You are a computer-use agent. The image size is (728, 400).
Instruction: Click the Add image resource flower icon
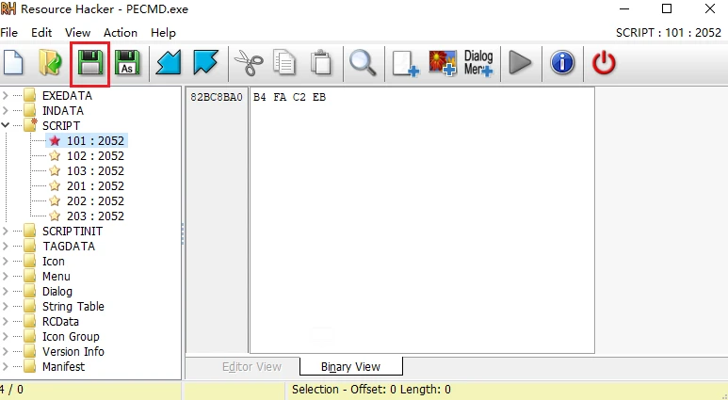(x=443, y=63)
